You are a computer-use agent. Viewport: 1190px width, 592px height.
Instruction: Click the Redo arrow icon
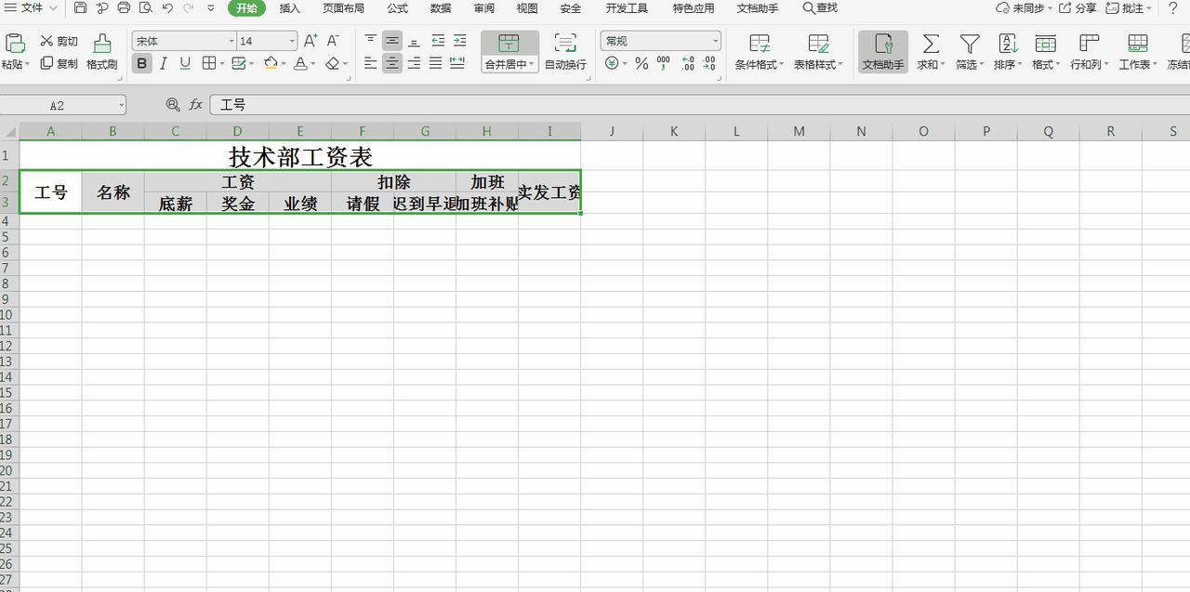pos(189,8)
